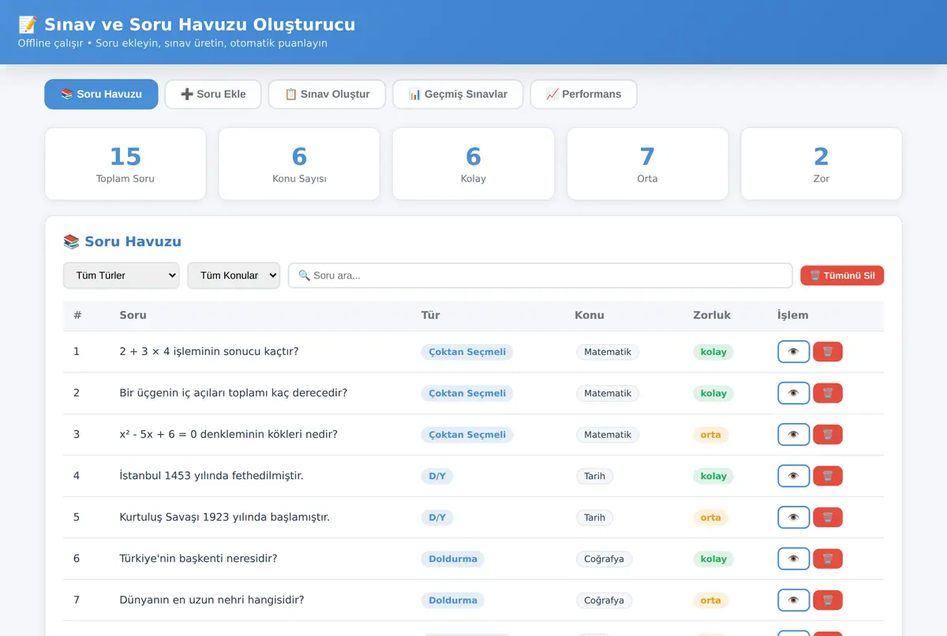Viewport: 947px width, 636px height.
Task: Delete question 1 with the trash icon
Action: pos(828,352)
